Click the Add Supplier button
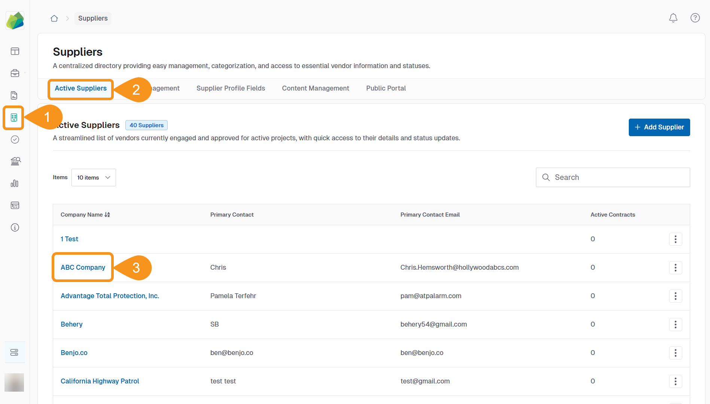 659,128
